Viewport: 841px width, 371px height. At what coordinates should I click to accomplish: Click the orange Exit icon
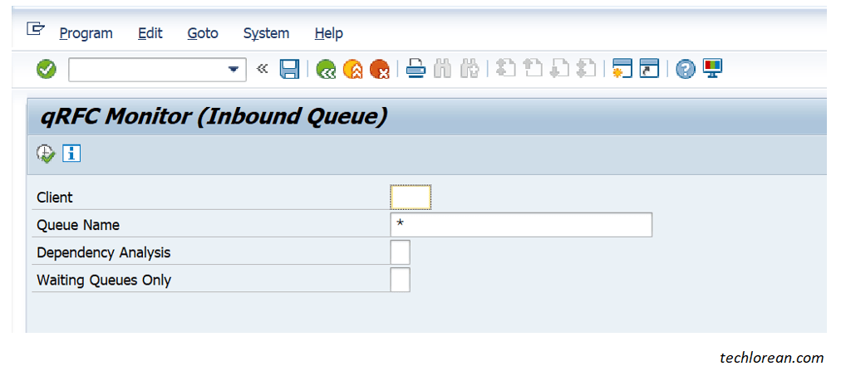353,70
